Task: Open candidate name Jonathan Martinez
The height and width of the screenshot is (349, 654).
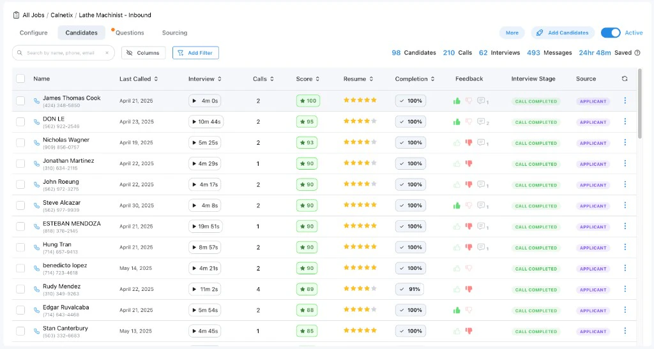Action: point(68,161)
